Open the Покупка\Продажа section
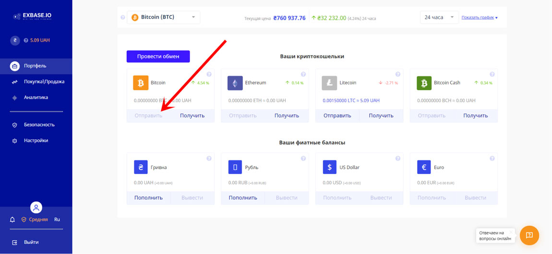 (36, 82)
